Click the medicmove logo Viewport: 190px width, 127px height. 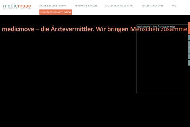click(17, 7)
